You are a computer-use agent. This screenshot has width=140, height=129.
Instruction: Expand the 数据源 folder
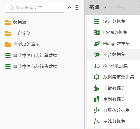[16, 23]
